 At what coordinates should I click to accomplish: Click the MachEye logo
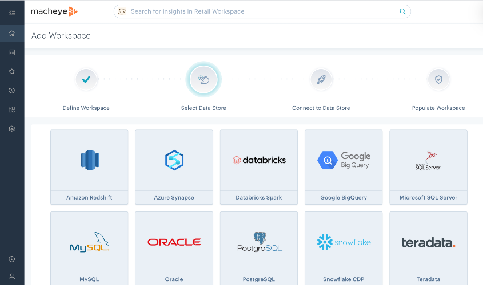click(x=54, y=11)
